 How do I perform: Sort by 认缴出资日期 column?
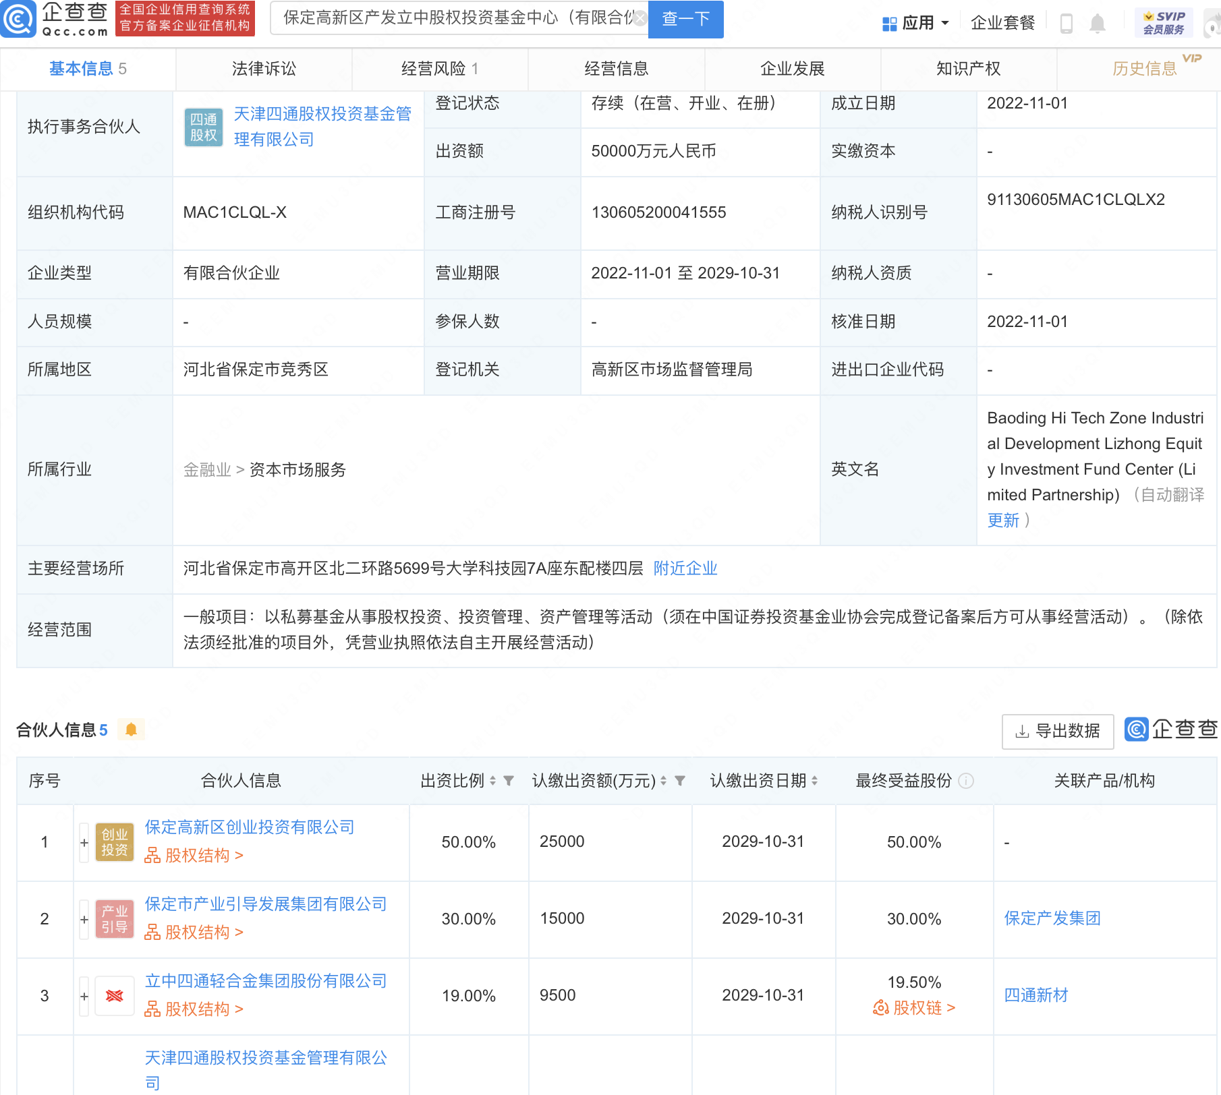click(x=815, y=781)
